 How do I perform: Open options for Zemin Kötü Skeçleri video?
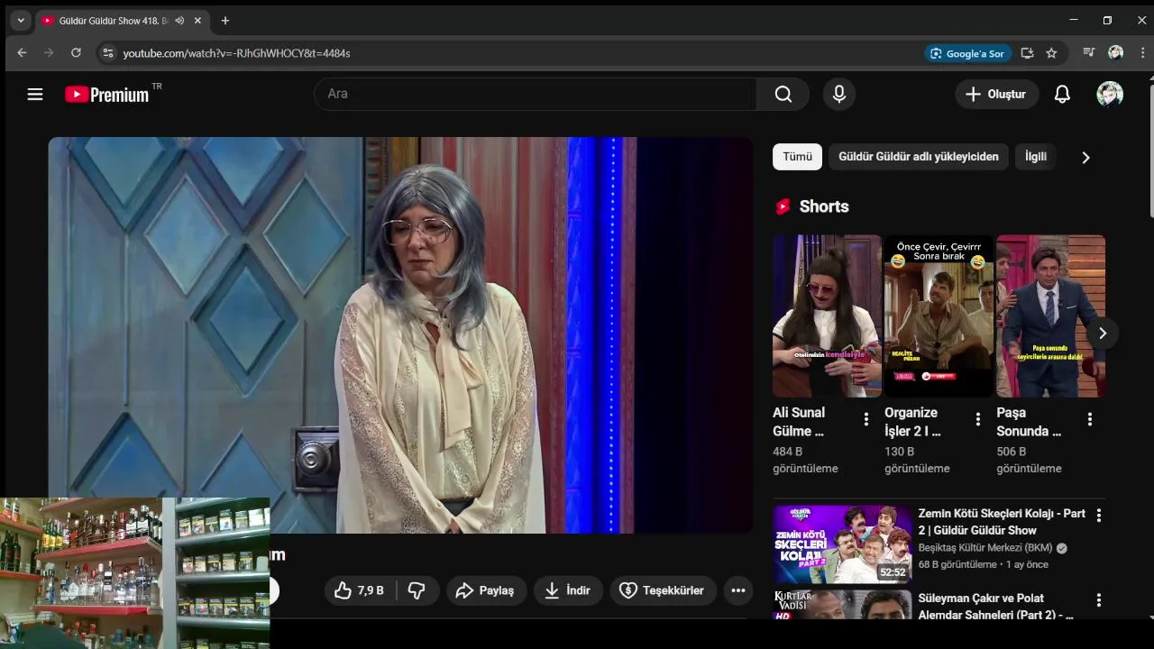tap(1098, 516)
